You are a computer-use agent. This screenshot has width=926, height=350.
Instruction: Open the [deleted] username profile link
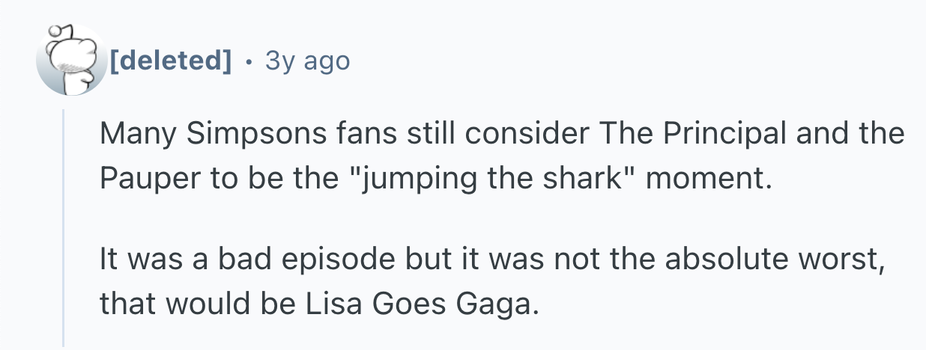[170, 60]
